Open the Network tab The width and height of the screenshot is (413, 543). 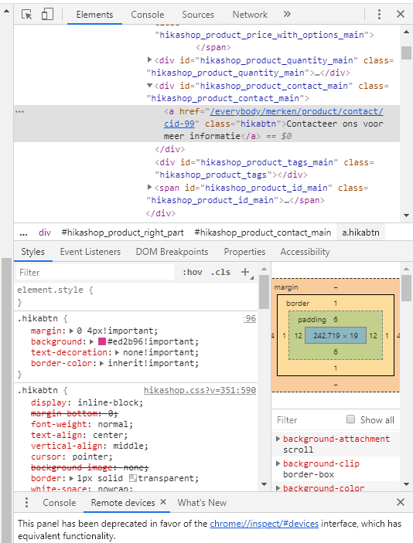(x=250, y=15)
